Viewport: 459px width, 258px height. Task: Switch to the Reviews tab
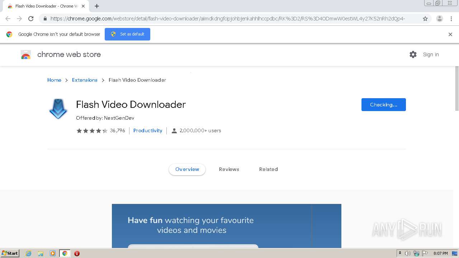[229, 169]
